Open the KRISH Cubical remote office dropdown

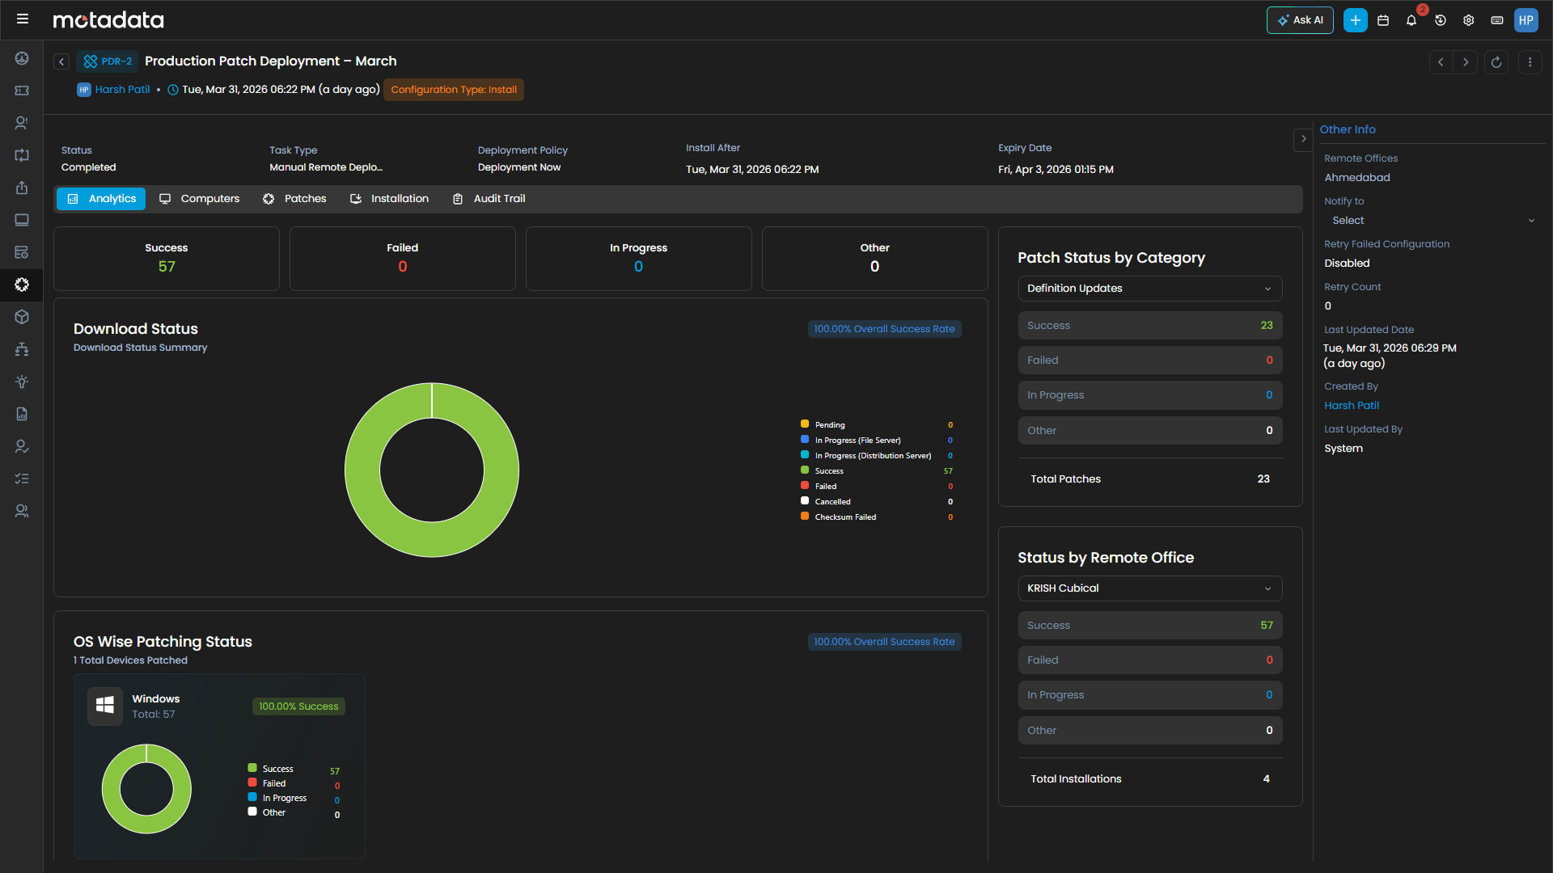tap(1149, 588)
